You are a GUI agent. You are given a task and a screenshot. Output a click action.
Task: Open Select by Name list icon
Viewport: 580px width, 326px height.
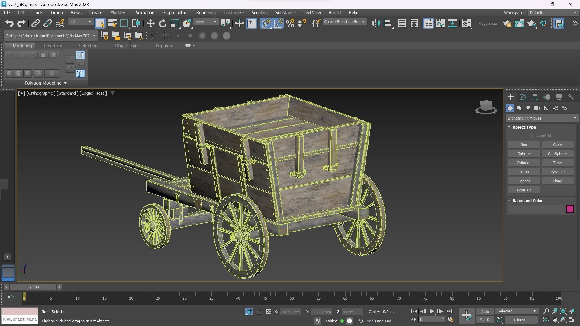[x=112, y=24]
